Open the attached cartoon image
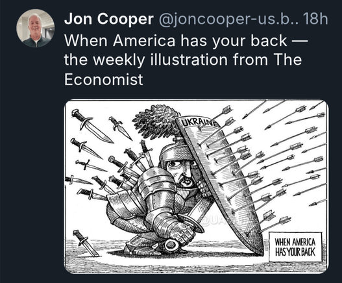342x283 pixels. tap(196, 186)
